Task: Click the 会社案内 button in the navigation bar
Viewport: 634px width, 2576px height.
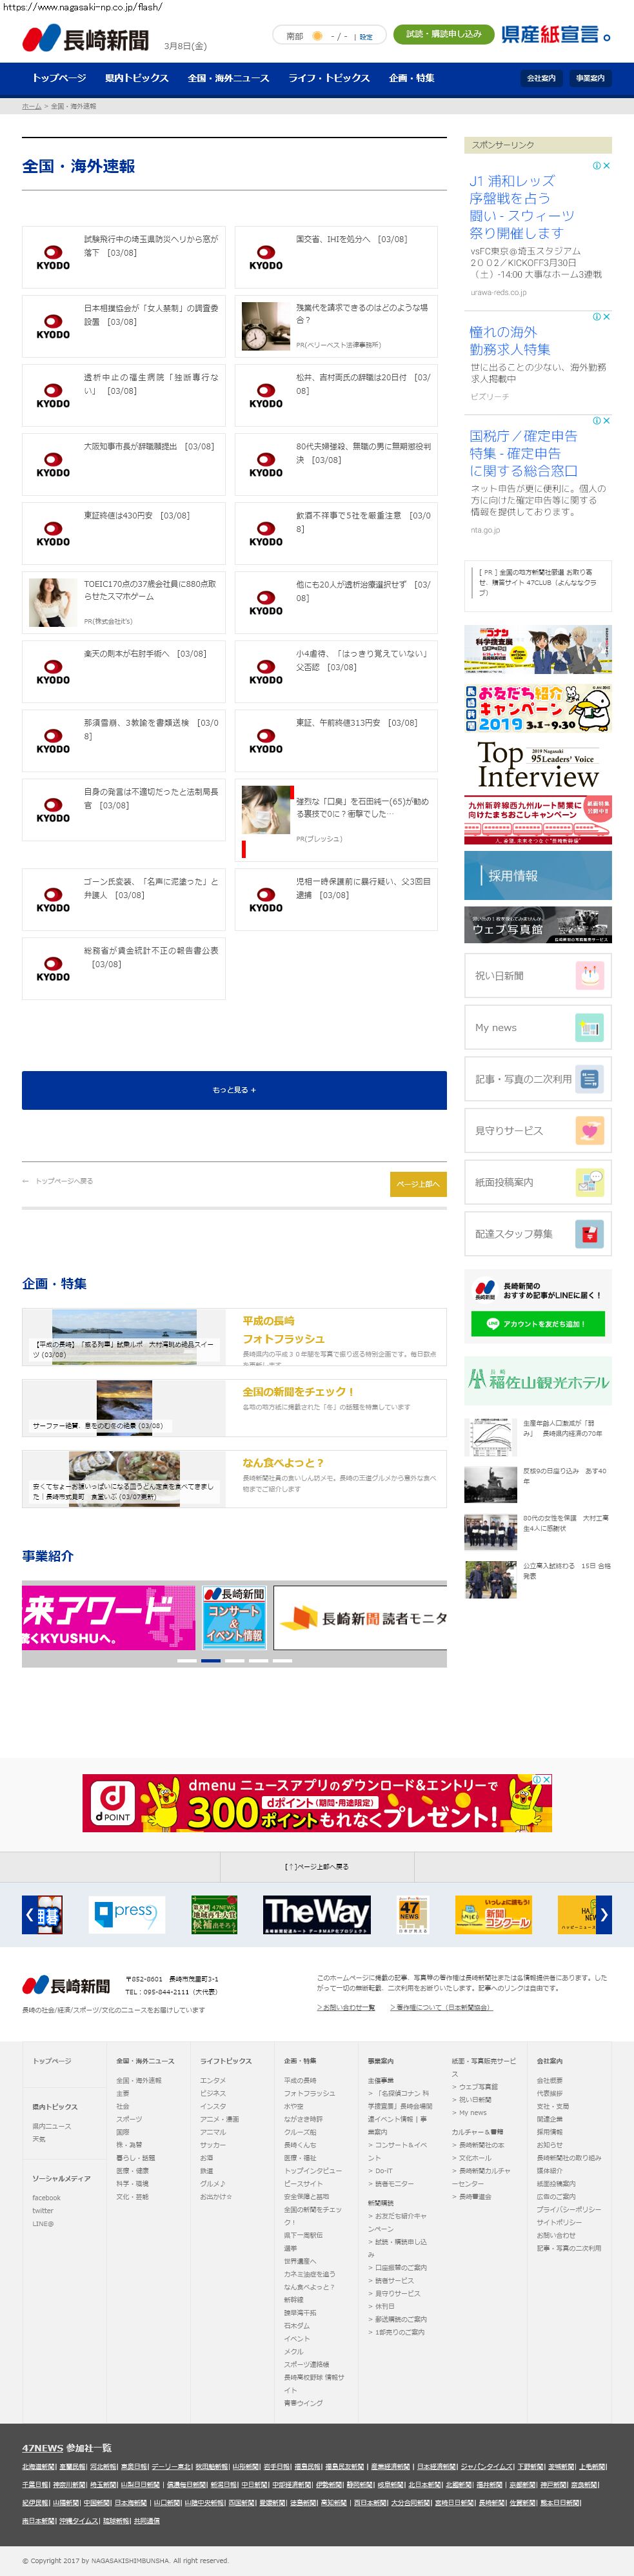Action: pos(541,78)
